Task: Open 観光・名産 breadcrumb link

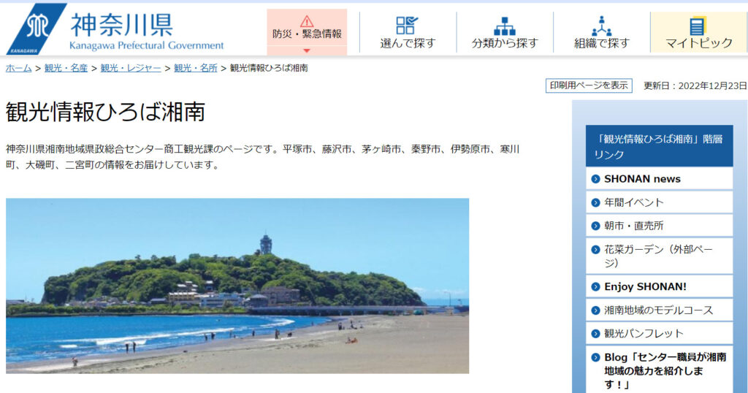Action: [66, 68]
